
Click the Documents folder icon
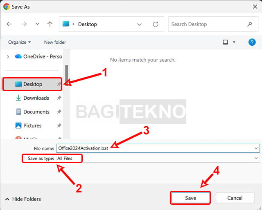pos(18,112)
